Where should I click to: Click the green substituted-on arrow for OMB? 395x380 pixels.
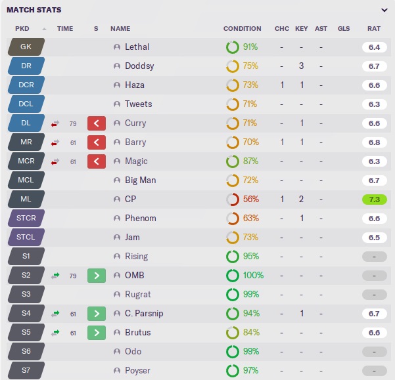click(x=97, y=276)
